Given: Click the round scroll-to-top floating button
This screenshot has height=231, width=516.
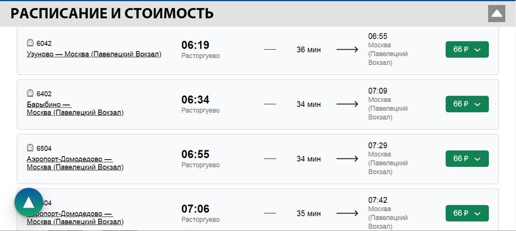Looking at the screenshot, I should [x=28, y=203].
